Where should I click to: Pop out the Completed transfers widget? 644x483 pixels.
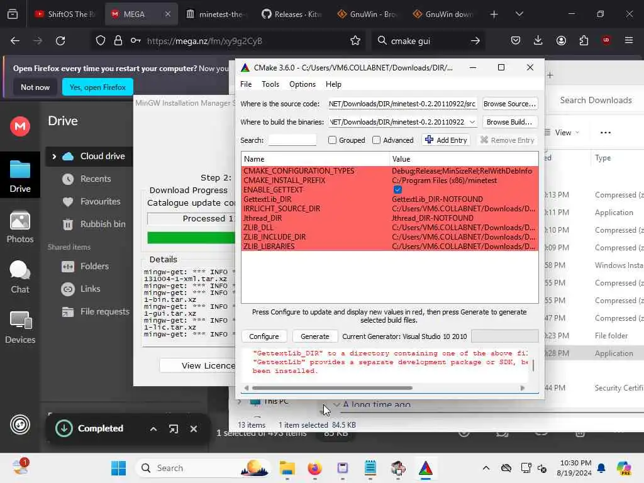[x=174, y=429]
